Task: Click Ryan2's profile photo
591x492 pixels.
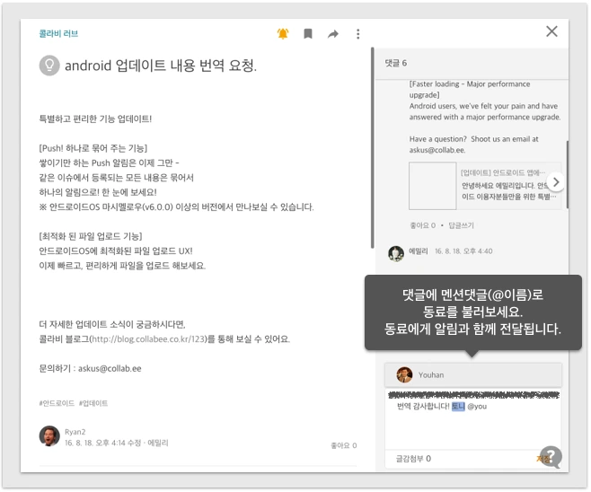Action: (x=49, y=436)
